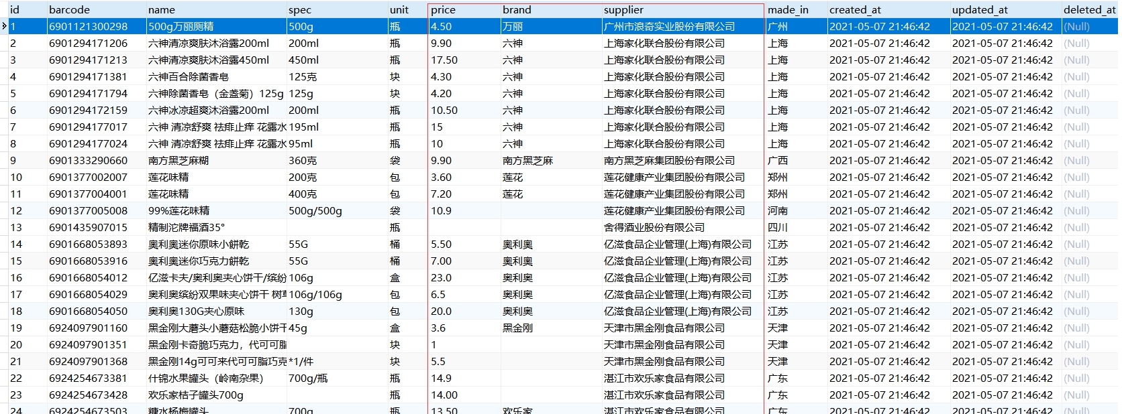Click id cell 20
Viewport: 1122px width, 414px height.
28,344
